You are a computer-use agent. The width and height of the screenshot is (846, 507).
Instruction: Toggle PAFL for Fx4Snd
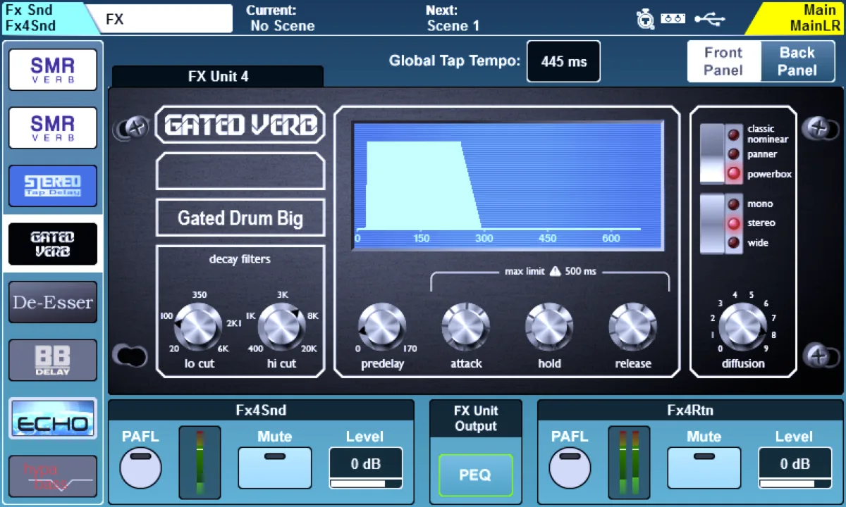click(x=140, y=468)
